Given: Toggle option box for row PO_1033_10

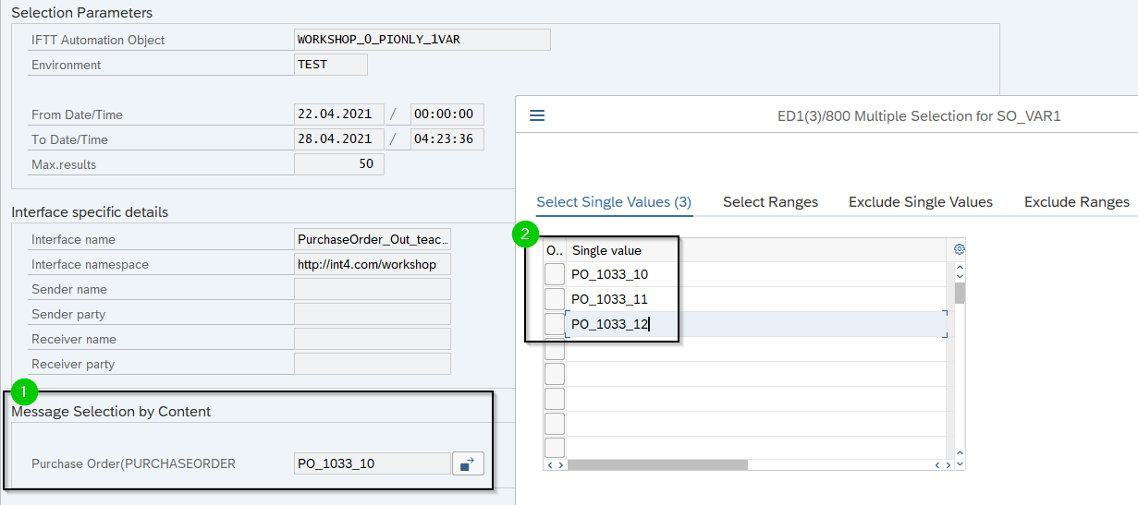Looking at the screenshot, I should point(554,274).
